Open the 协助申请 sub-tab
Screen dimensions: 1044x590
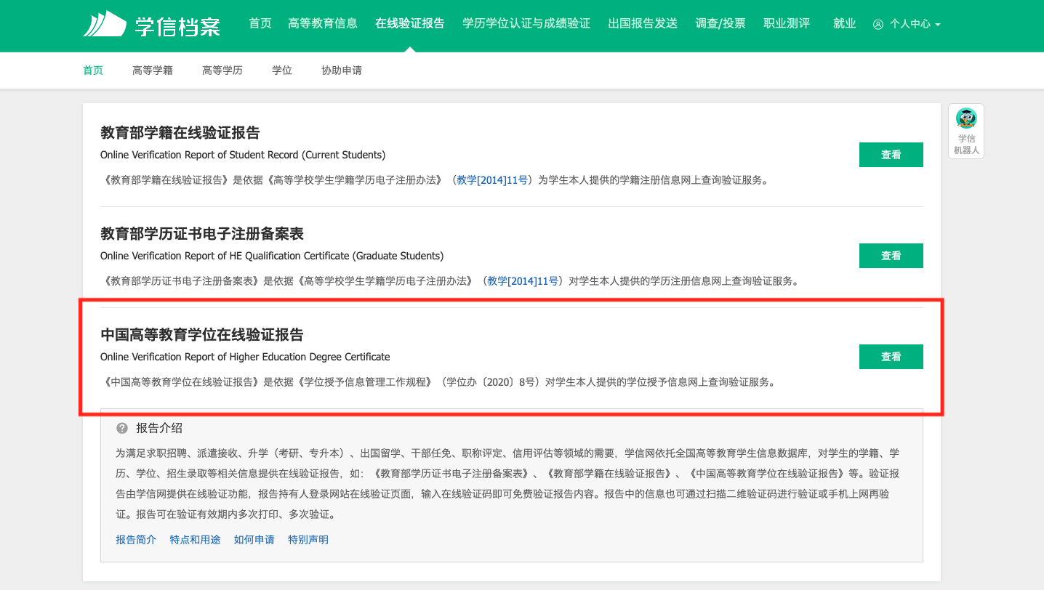(342, 70)
